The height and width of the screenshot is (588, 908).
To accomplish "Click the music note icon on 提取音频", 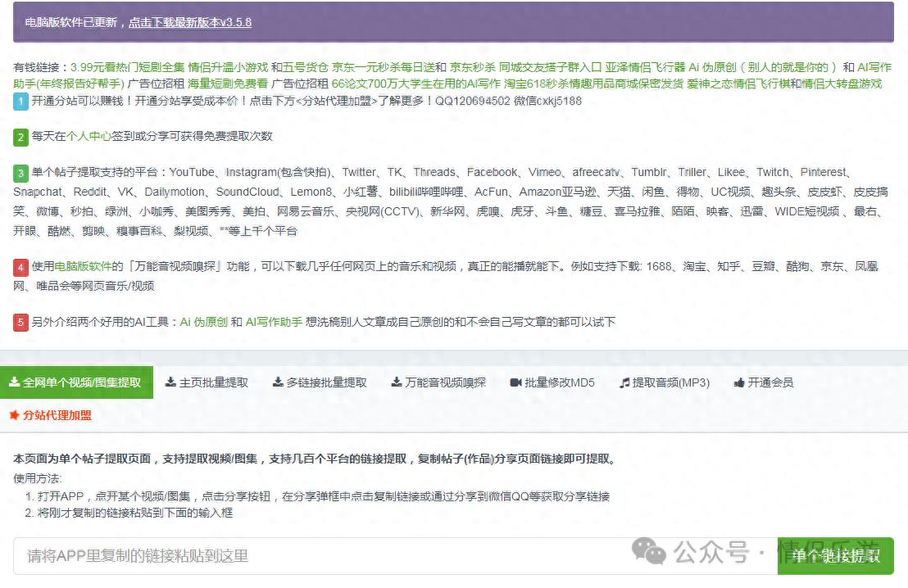I will pos(624,382).
